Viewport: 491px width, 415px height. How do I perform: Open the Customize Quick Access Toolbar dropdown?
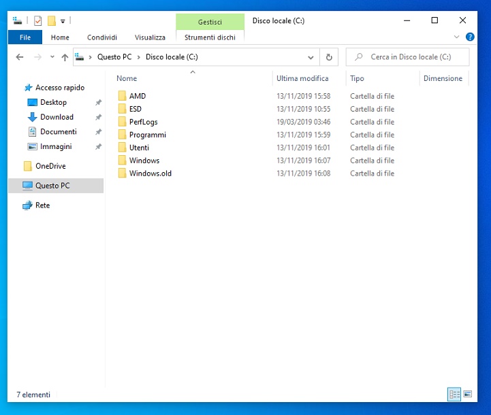pyautogui.click(x=63, y=21)
